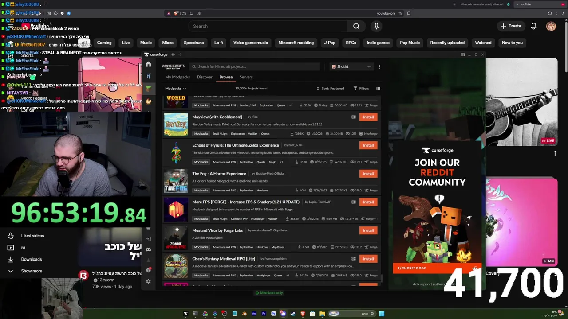Screen dimensions: 568x319
Task: Focus the YouTube search box
Action: click(x=268, y=26)
